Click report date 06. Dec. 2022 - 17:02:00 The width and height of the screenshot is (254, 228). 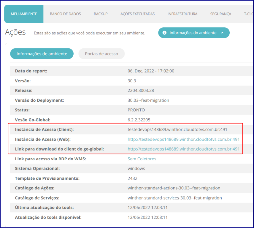[151, 71]
